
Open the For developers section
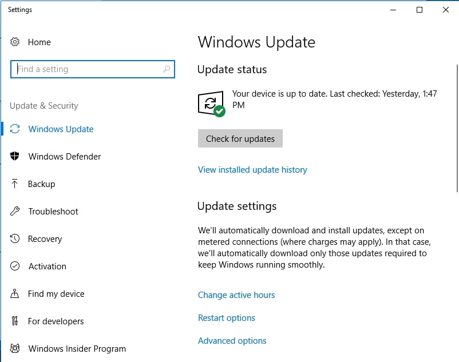pos(56,321)
